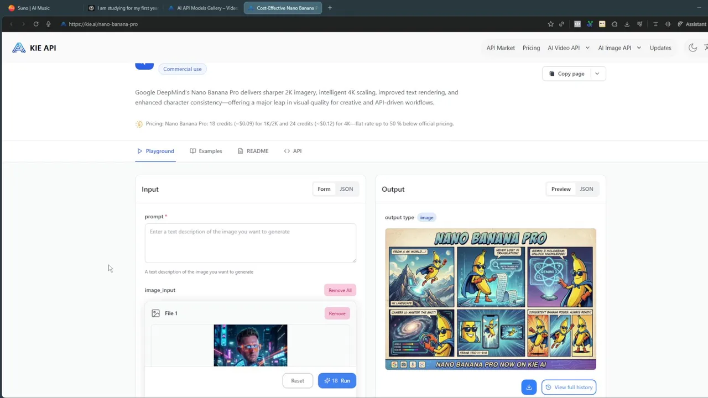708x398 pixels.
Task: Open the code brackets extension icon
Action: pos(577,24)
